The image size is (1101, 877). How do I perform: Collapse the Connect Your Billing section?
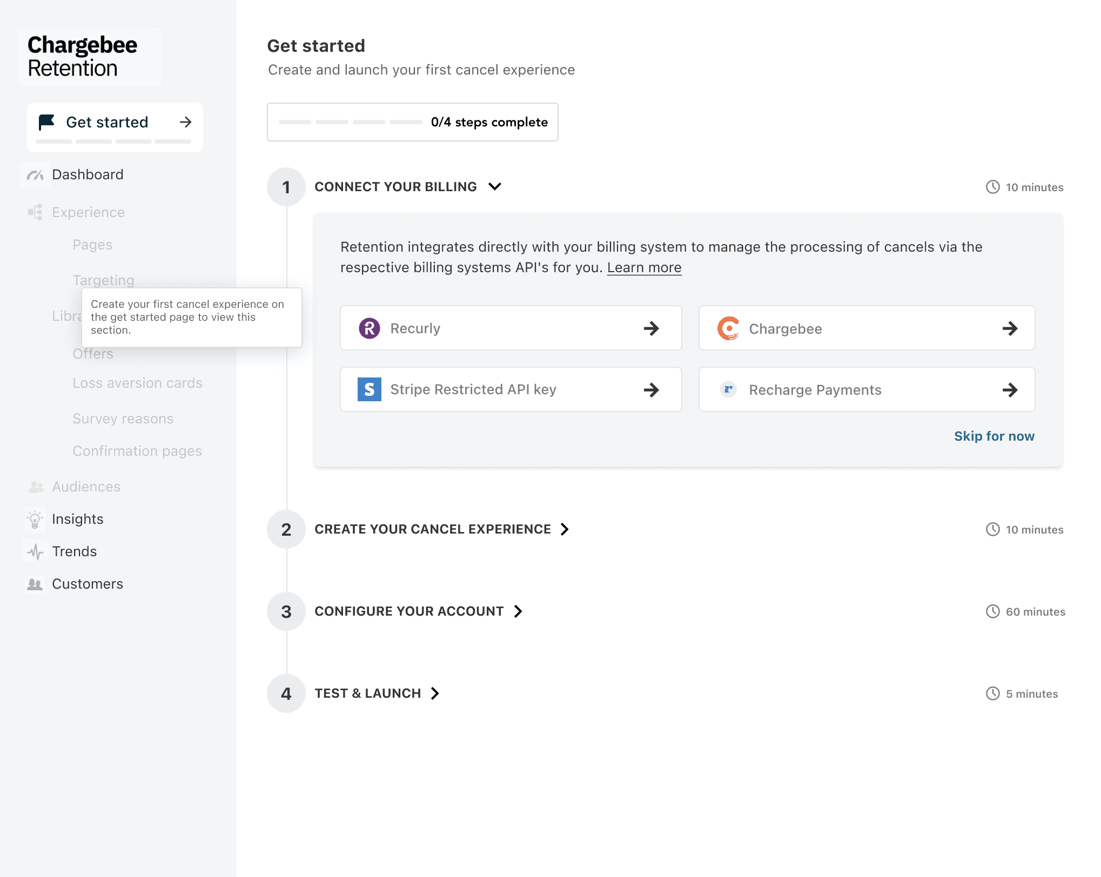point(495,187)
